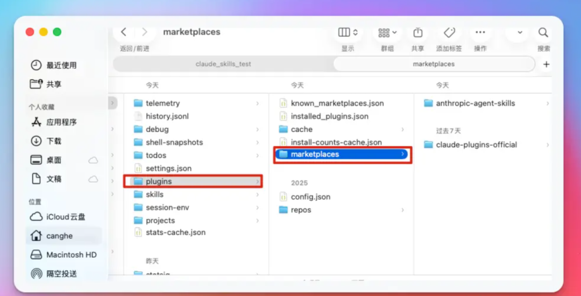The image size is (581, 296).
Task: Click the Share toolbar icon
Action: (x=417, y=32)
